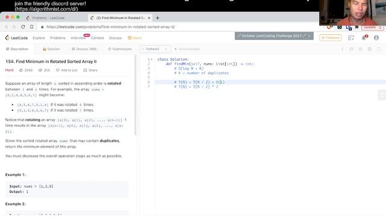Reload the page with refresh icon
386x217 pixels.
click(23, 27)
